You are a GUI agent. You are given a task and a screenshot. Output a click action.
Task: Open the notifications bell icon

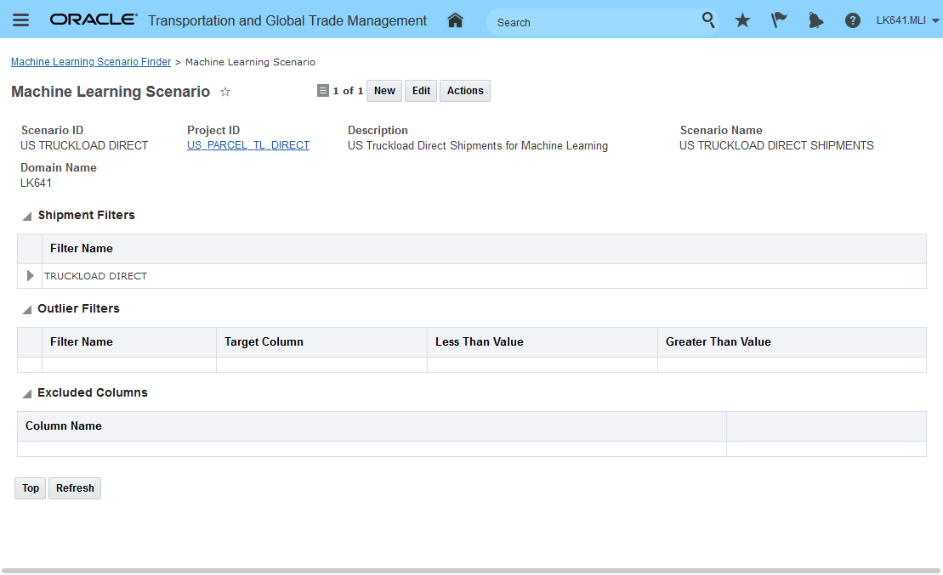[x=815, y=20]
